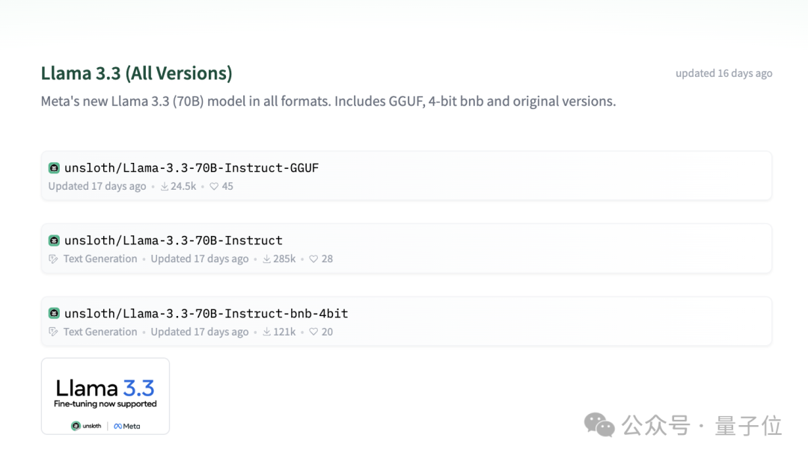Click the heart icon showing 28 likes
808x458 pixels.
click(x=313, y=259)
